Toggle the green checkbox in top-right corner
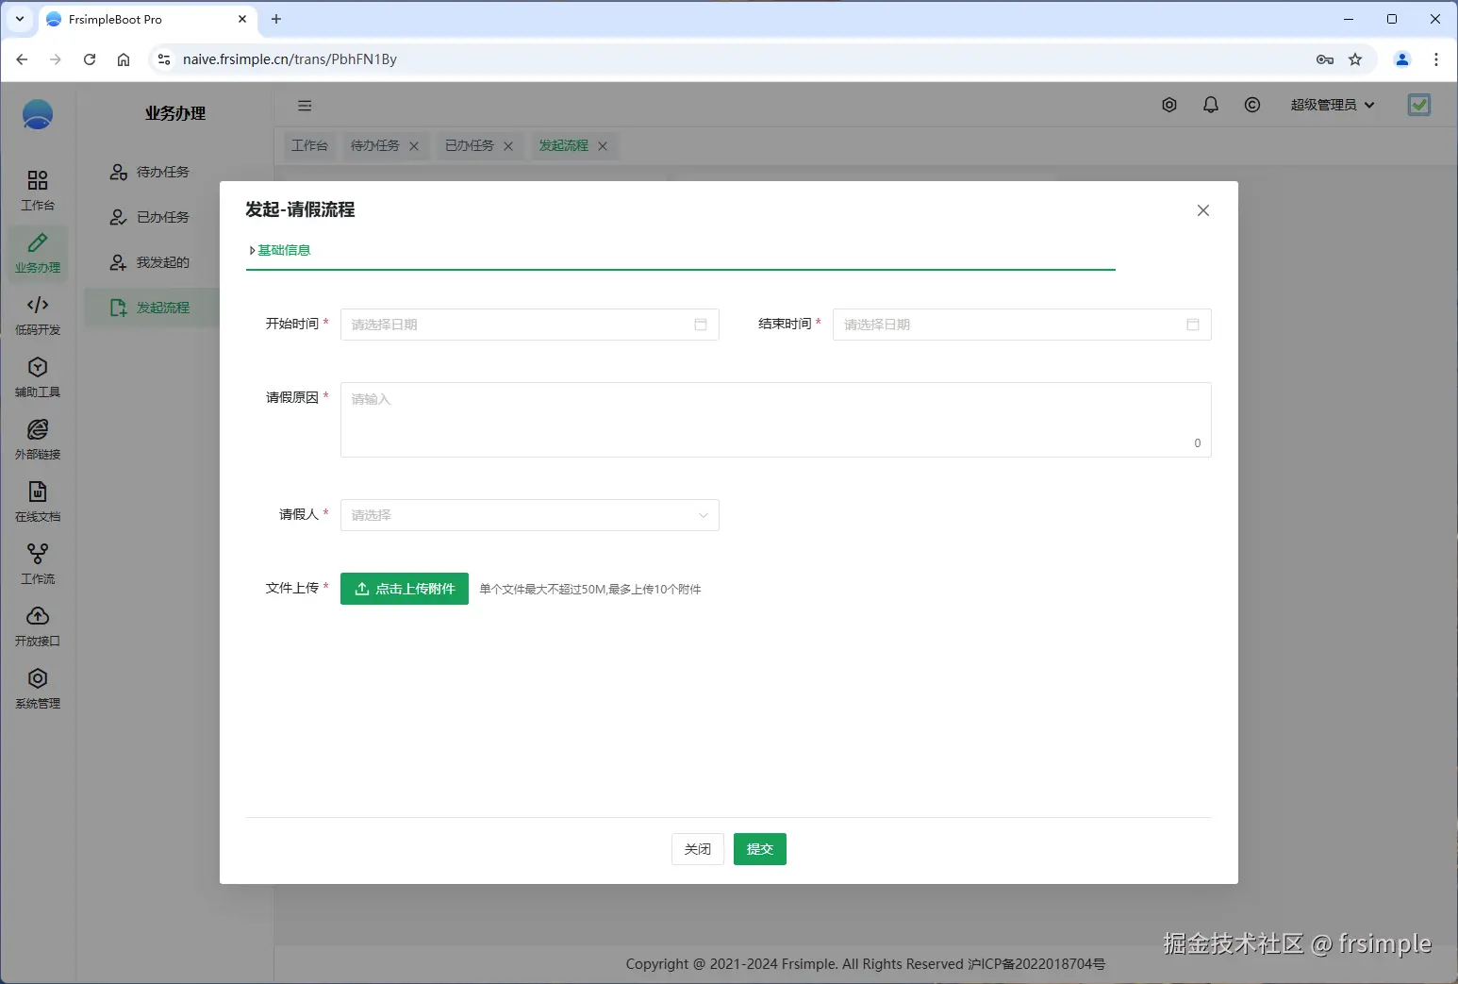Screen dimensions: 1458x984 pos(1419,105)
